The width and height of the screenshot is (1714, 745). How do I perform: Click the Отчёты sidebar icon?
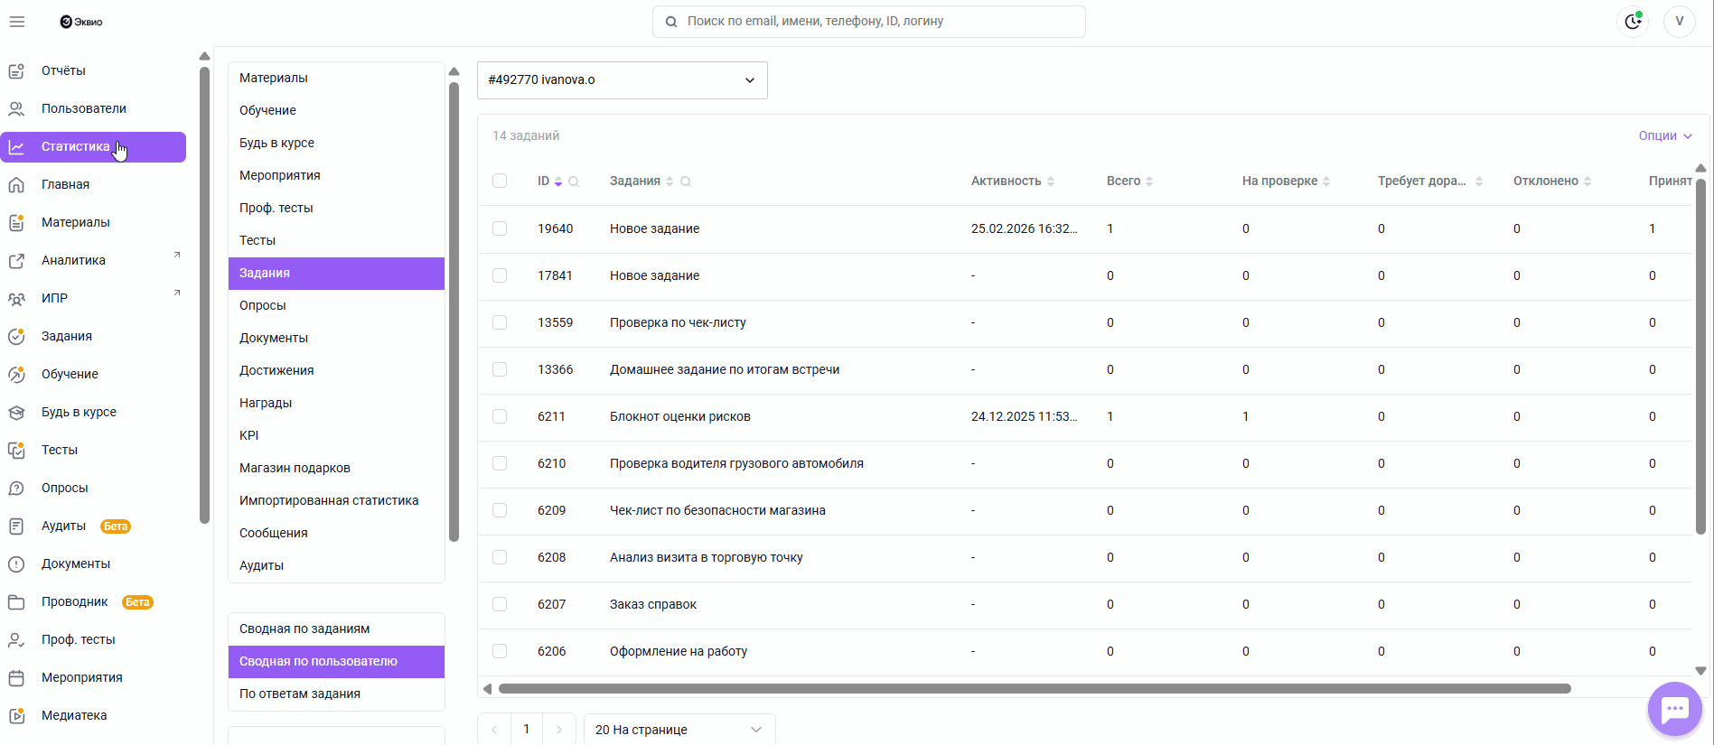point(16,70)
